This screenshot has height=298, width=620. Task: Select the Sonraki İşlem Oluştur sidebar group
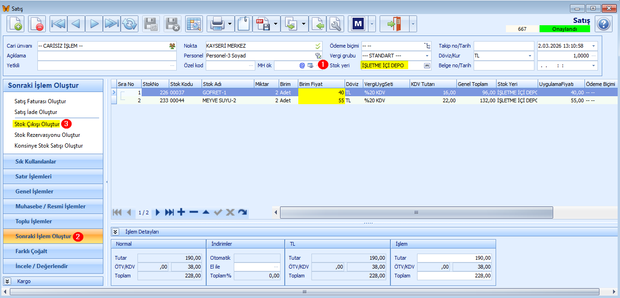click(53, 236)
